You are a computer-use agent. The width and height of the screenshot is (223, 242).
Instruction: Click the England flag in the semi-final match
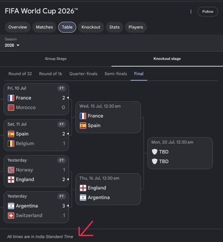[83, 188]
